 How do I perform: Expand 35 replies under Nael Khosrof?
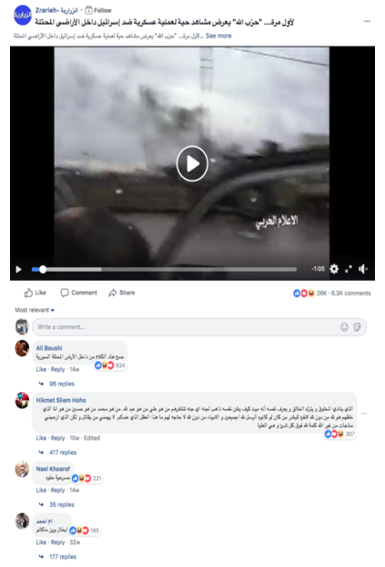pyautogui.click(x=62, y=505)
